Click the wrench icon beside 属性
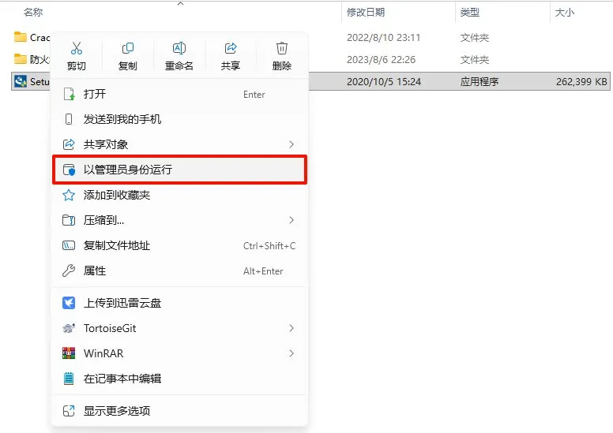613x433 pixels. click(69, 271)
